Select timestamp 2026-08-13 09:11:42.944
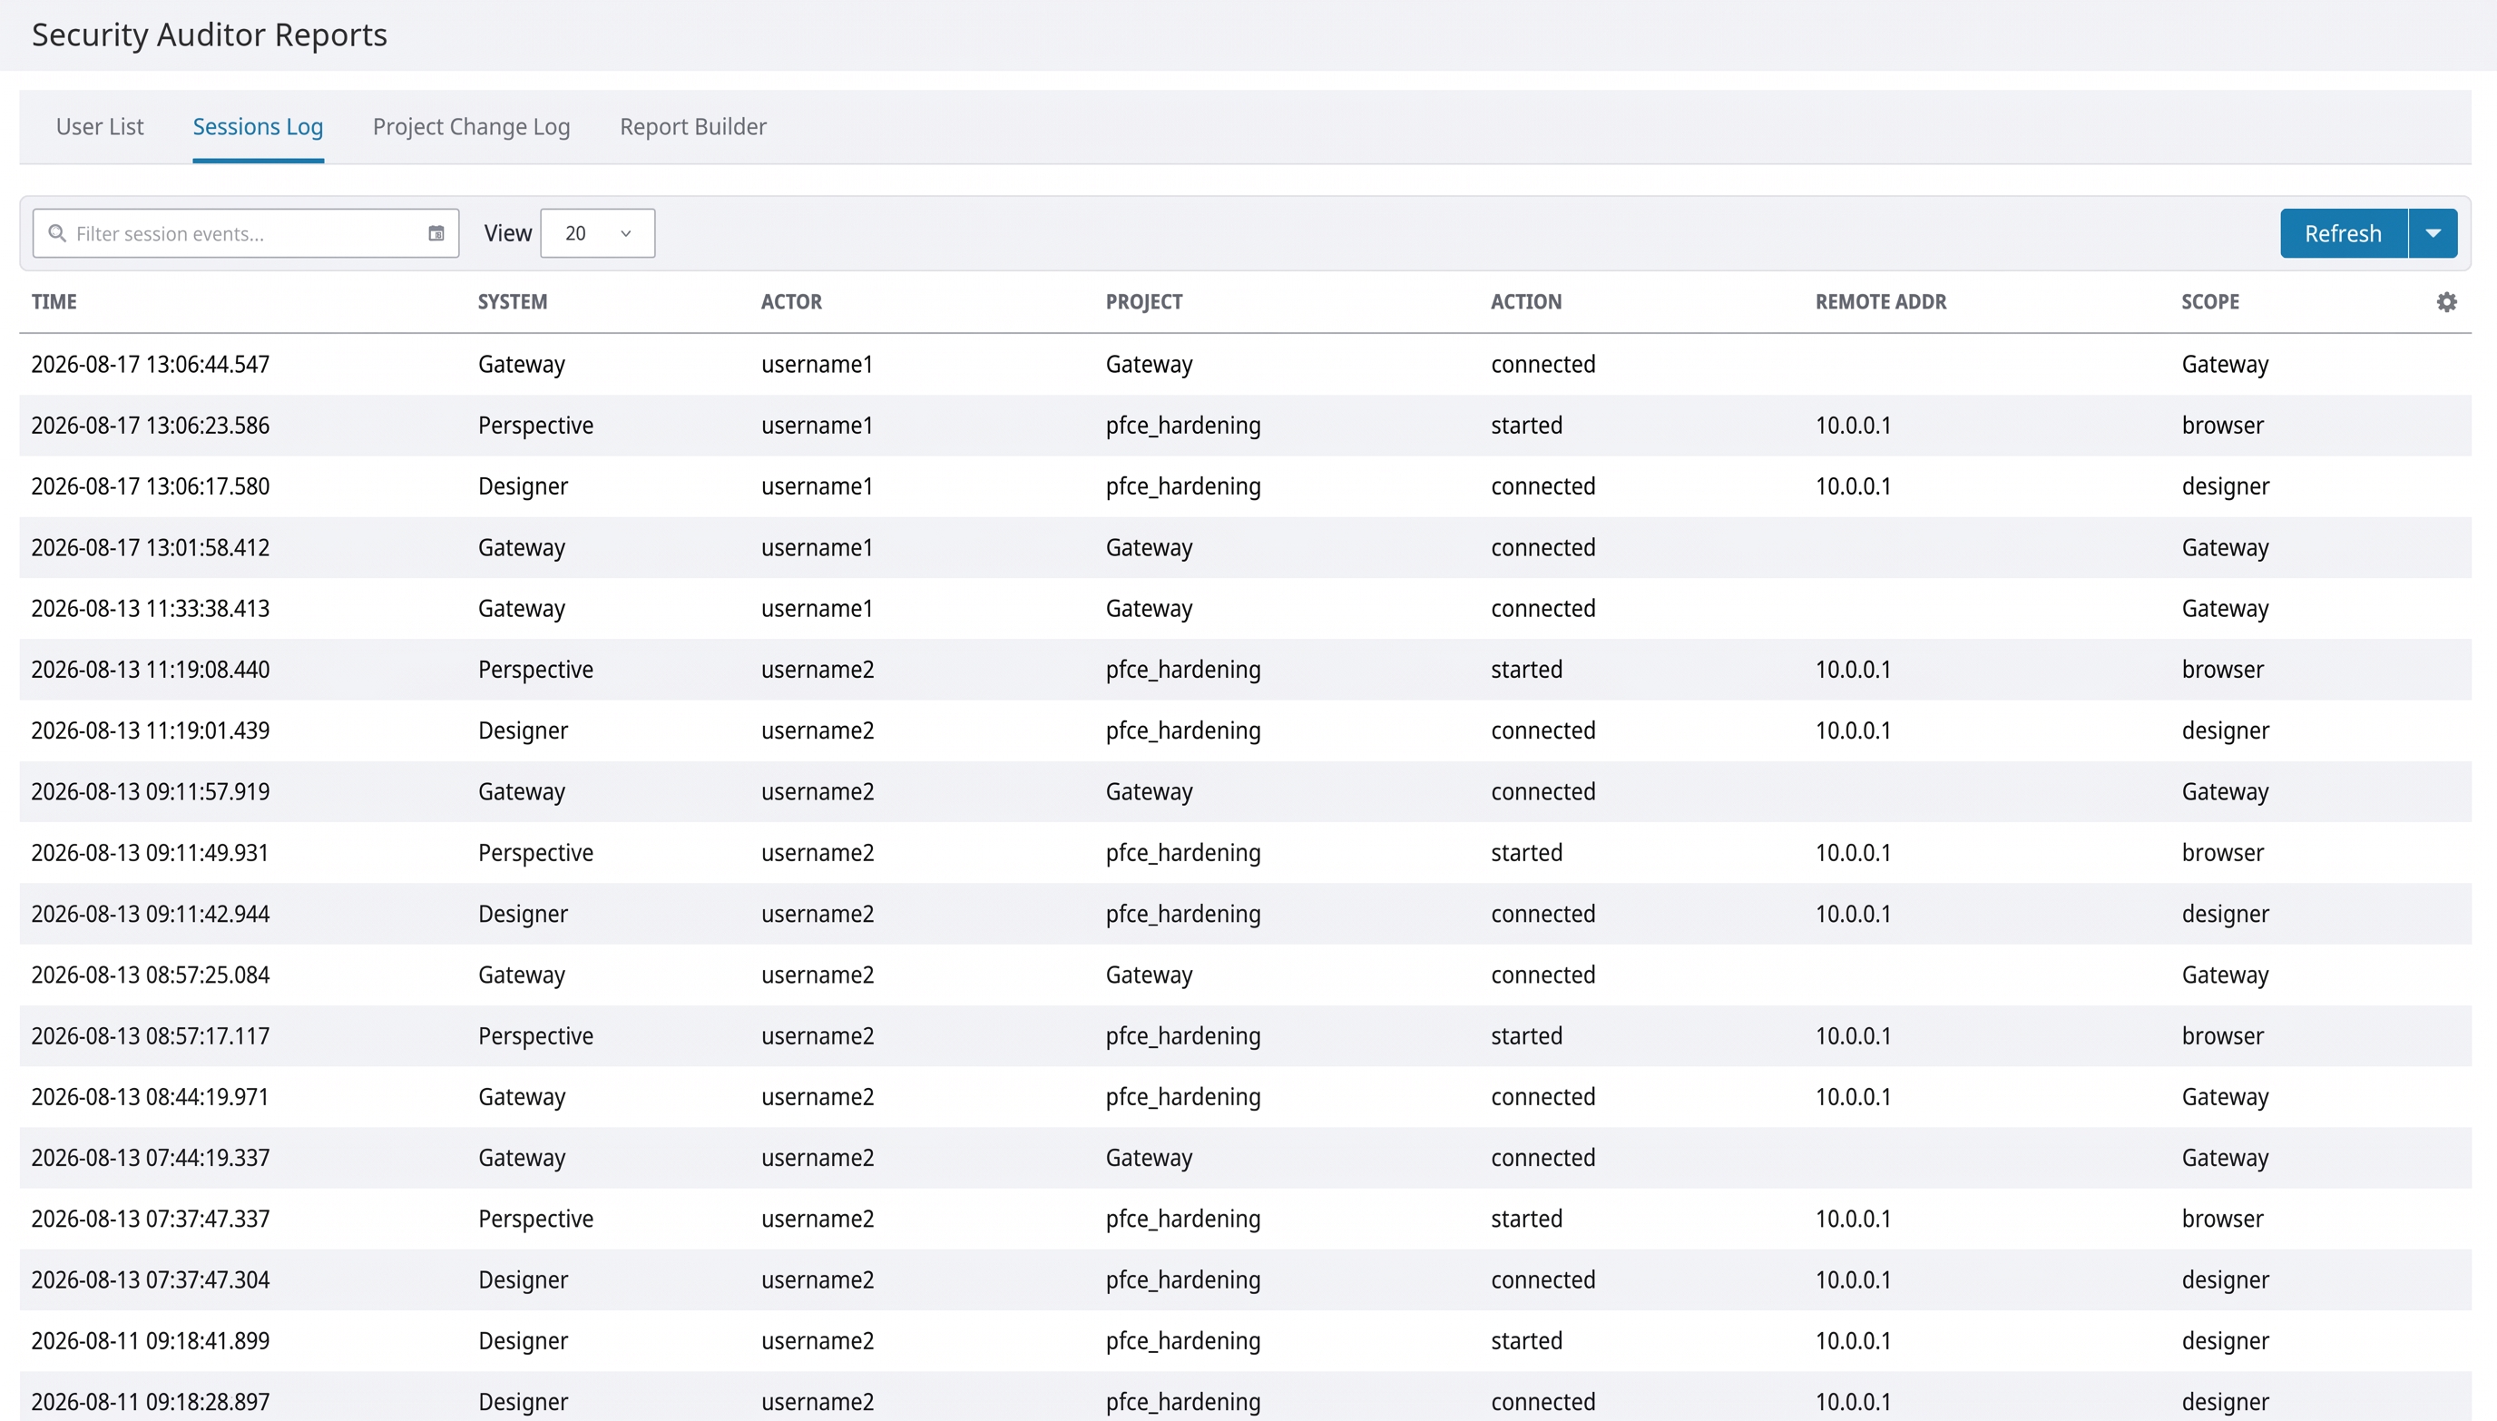The image size is (2497, 1421). [x=151, y=914]
